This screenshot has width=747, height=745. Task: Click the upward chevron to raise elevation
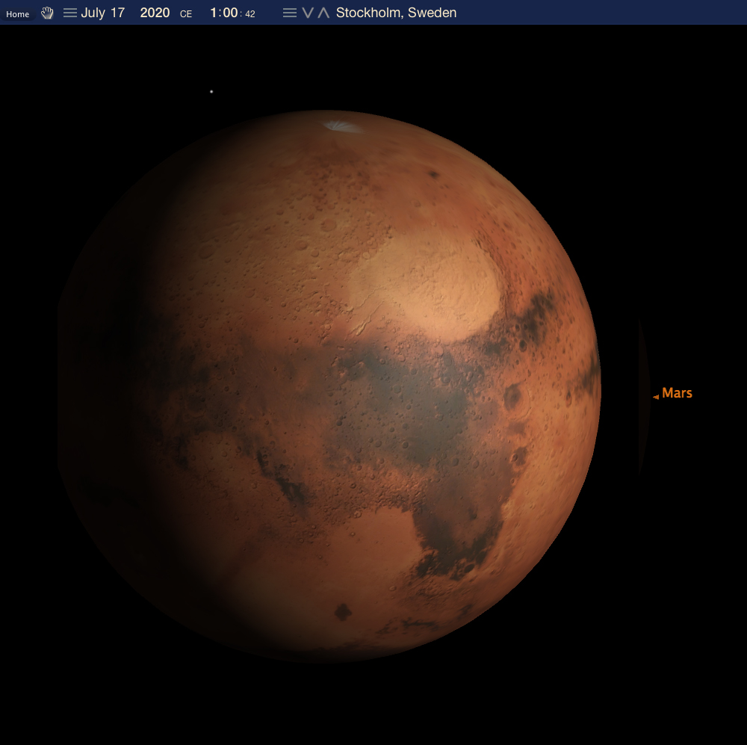(323, 13)
